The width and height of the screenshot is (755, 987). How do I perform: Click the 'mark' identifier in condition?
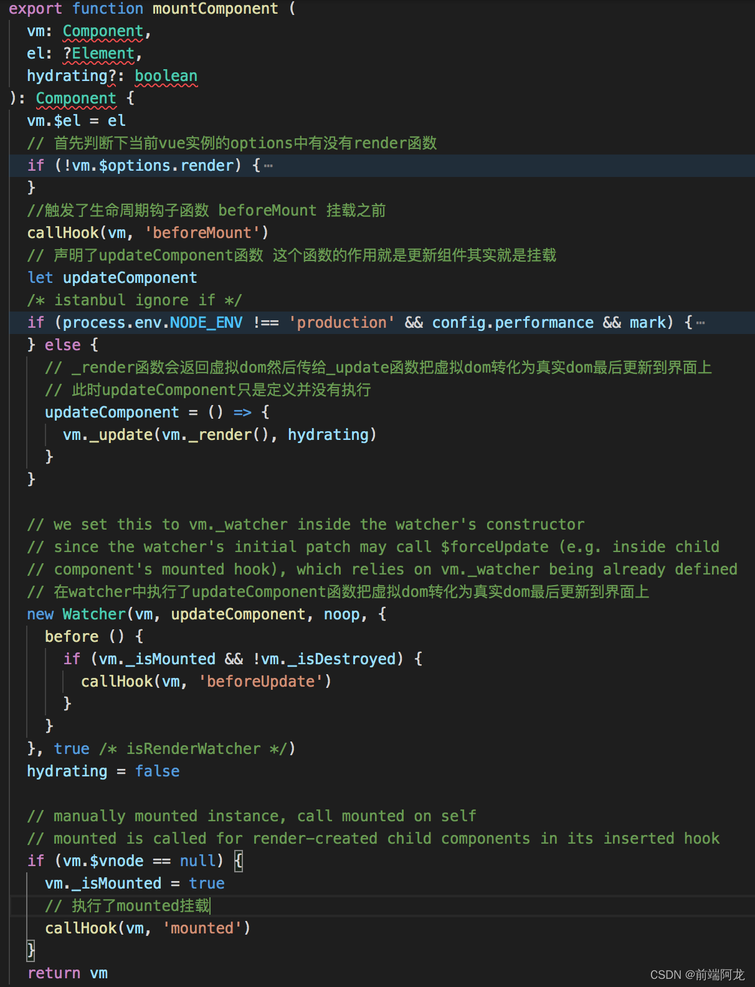point(648,323)
